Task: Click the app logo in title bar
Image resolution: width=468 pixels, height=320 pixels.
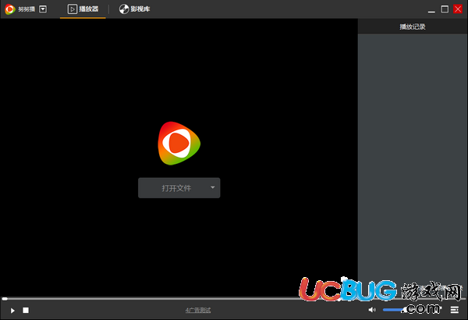Action: tap(10, 9)
